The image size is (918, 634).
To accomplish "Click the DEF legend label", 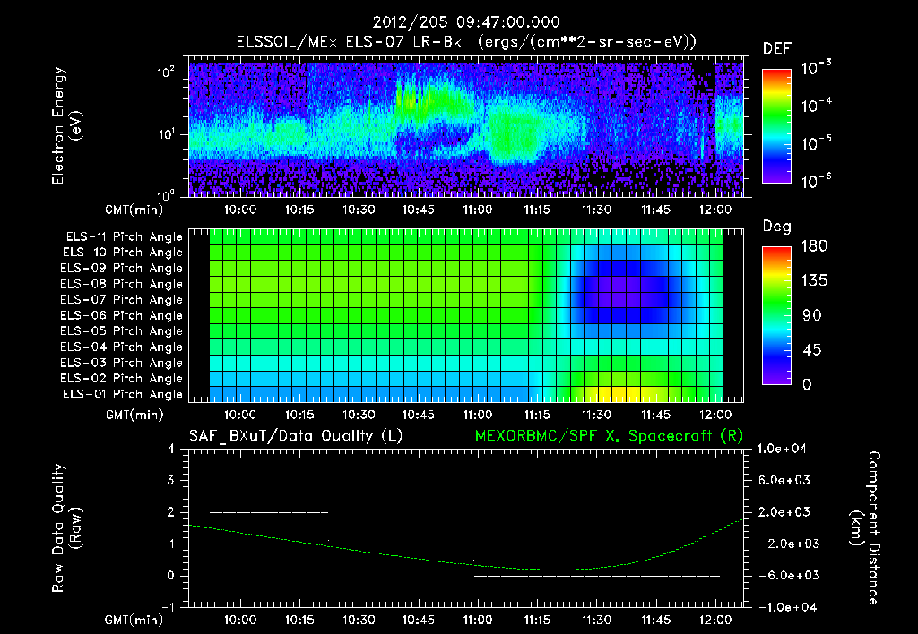I will (777, 48).
